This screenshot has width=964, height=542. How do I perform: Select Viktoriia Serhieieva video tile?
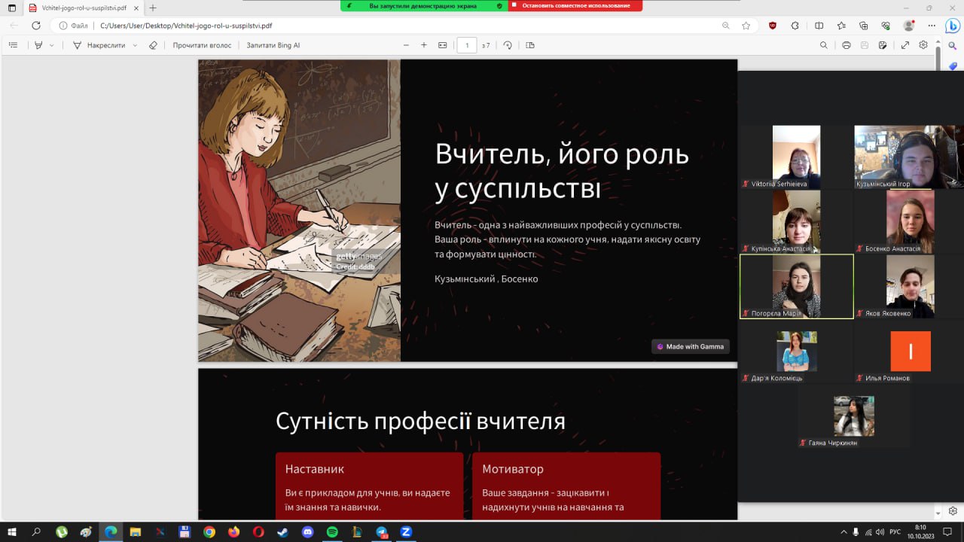click(796, 157)
